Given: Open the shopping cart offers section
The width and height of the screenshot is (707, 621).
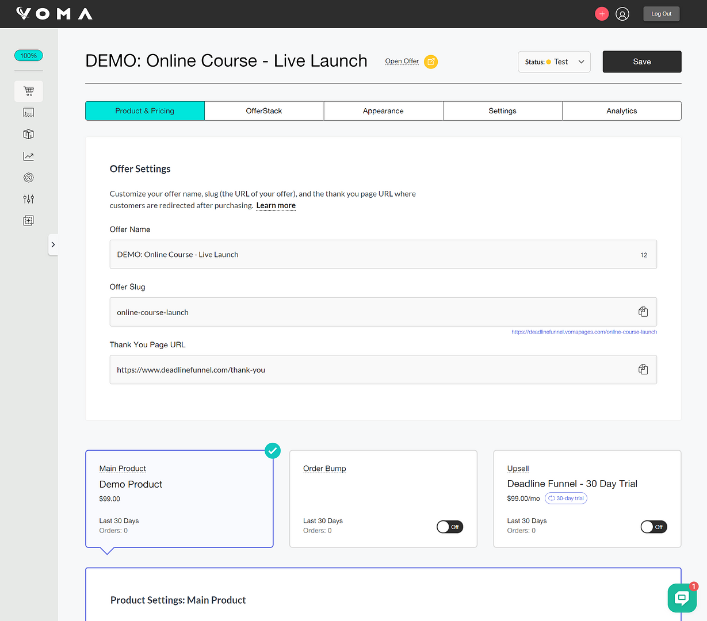Looking at the screenshot, I should point(29,91).
